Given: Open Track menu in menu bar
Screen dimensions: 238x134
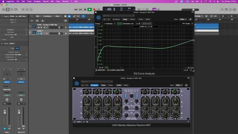Looking at the screenshot, I should point(29,1).
